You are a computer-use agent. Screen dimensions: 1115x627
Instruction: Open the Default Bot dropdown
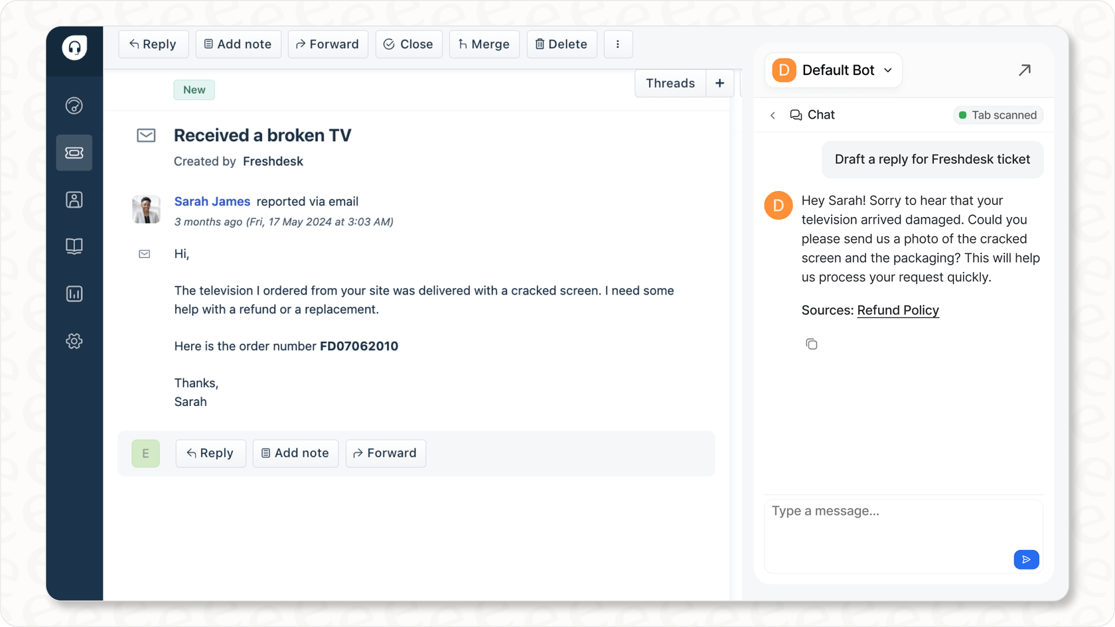click(833, 70)
